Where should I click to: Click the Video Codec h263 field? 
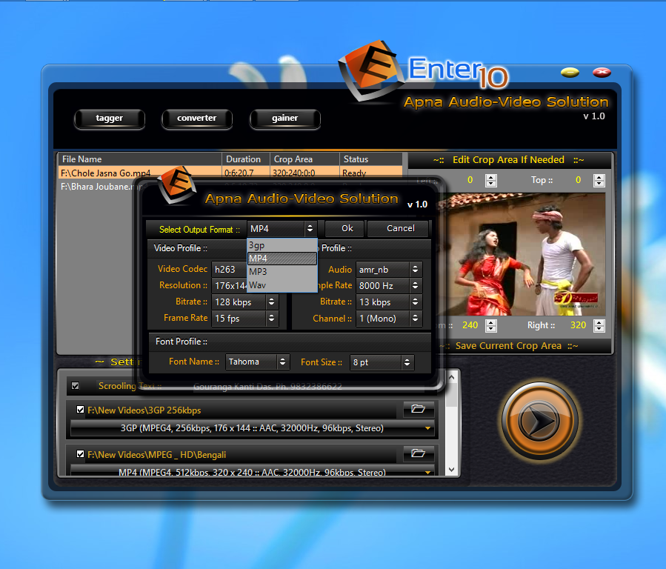point(230,269)
